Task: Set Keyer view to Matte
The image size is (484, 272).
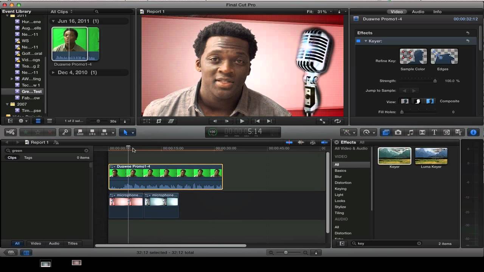Action: 417,101
